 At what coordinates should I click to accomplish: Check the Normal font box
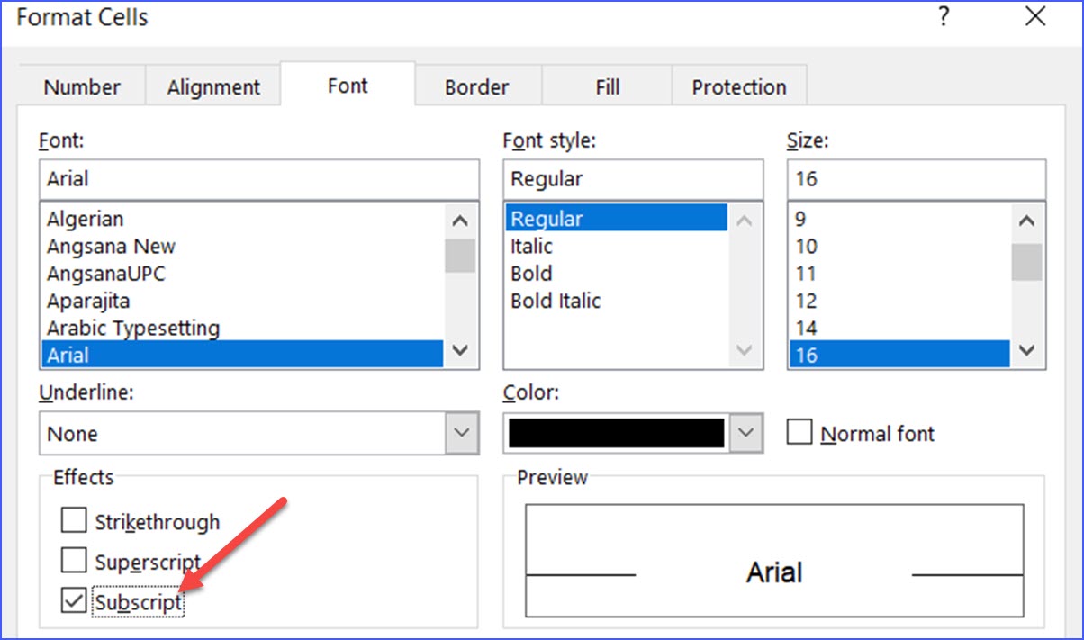(x=799, y=432)
